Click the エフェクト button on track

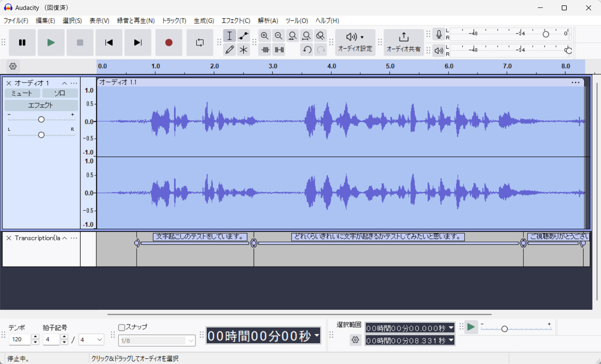click(42, 106)
